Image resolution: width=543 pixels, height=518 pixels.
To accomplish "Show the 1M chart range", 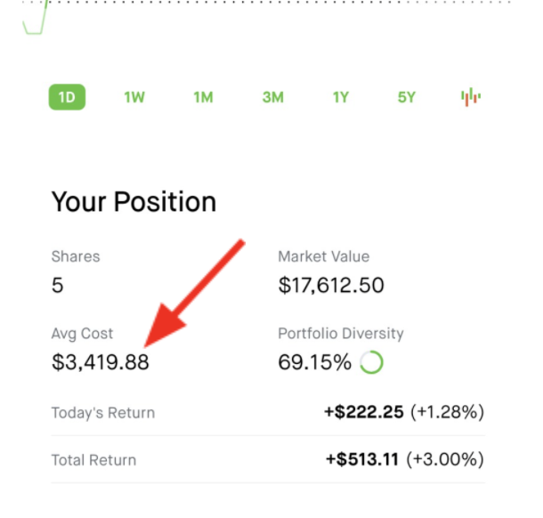I will (203, 97).
